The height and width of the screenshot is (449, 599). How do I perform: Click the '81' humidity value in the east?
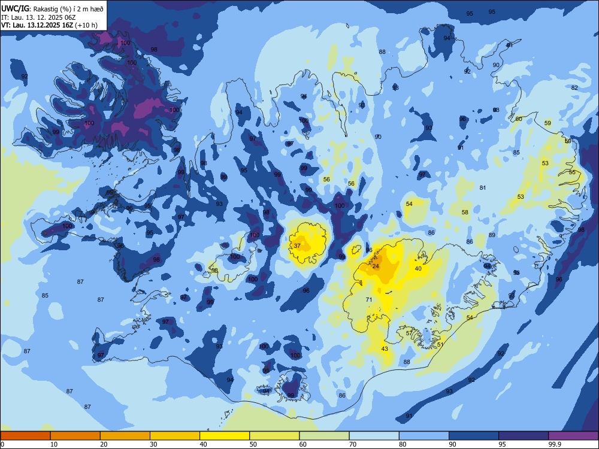coord(483,188)
